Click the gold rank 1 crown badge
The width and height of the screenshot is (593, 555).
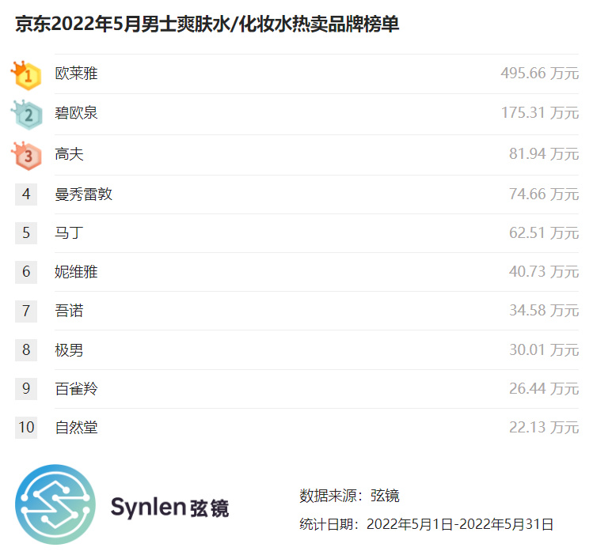26,75
